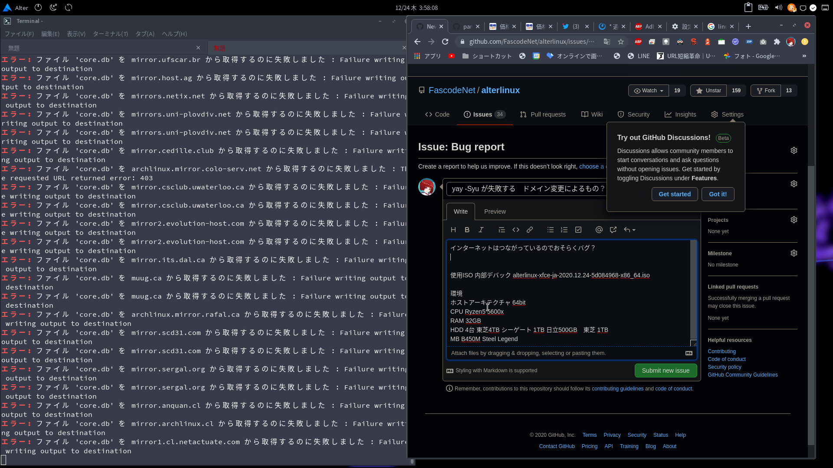Open the Watch notification dropdown
Viewport: 833px width, 468px height.
648,91
